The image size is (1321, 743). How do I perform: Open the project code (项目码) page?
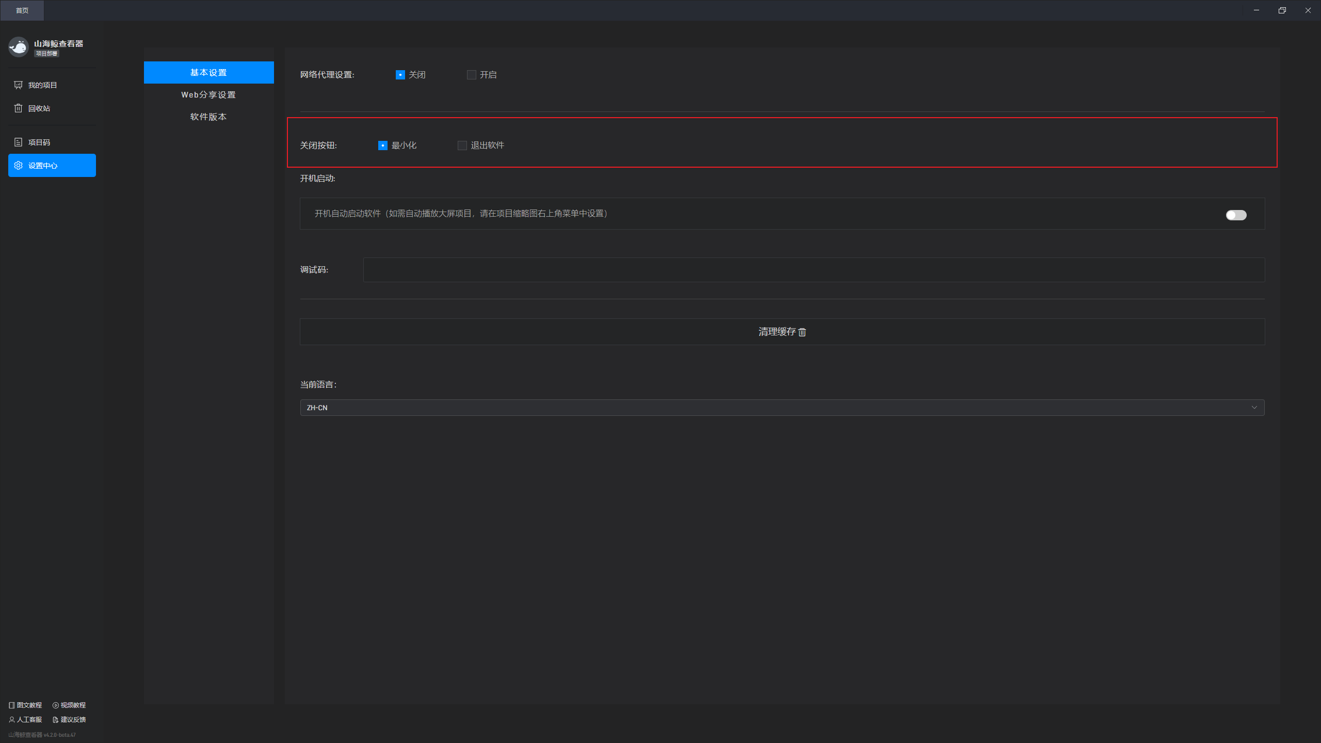click(39, 142)
